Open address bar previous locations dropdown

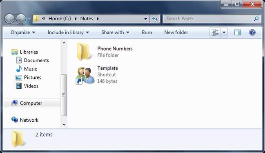point(146,19)
